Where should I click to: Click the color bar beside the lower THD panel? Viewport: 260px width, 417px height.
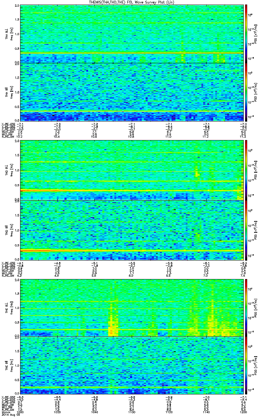[x=246, y=230]
